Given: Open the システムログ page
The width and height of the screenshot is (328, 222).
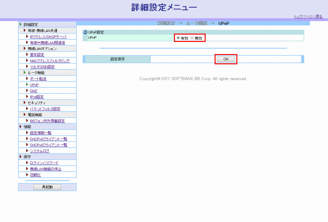Looking at the screenshot, I should click(x=40, y=151).
